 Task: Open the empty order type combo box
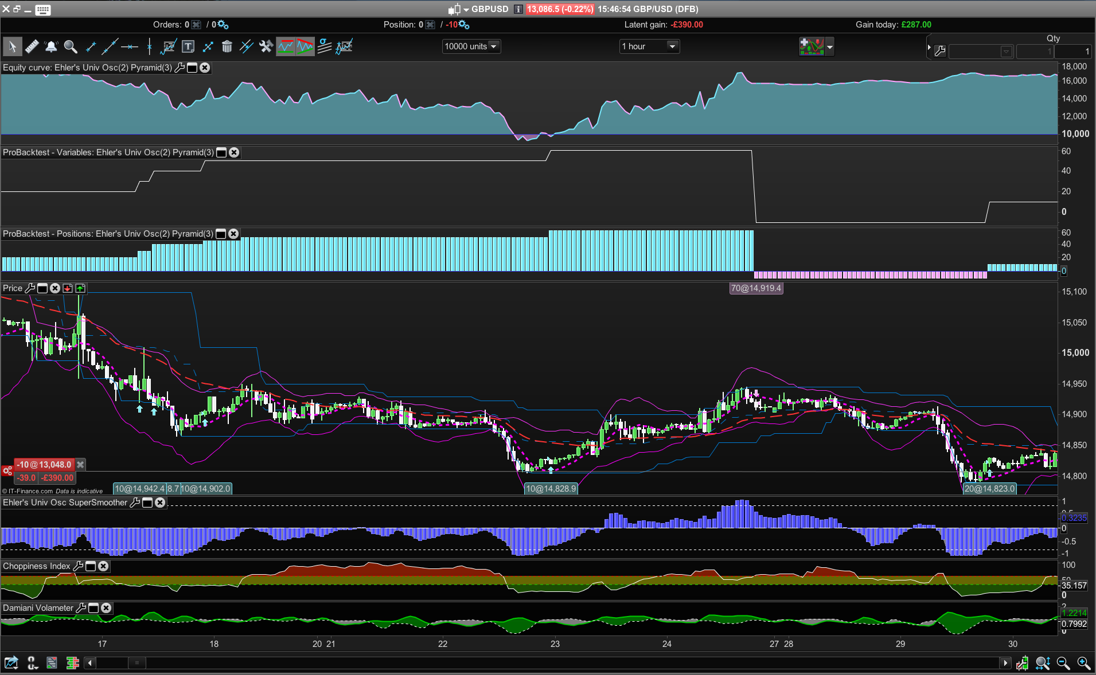click(981, 52)
